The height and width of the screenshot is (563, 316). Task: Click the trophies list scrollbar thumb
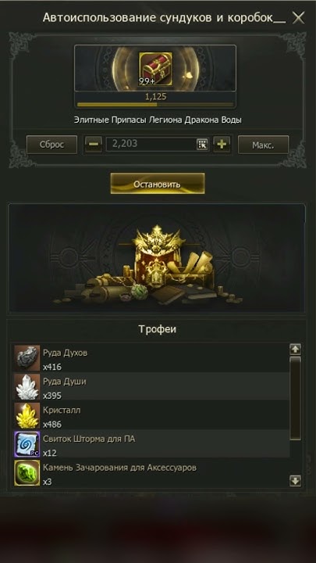pyautogui.click(x=295, y=398)
